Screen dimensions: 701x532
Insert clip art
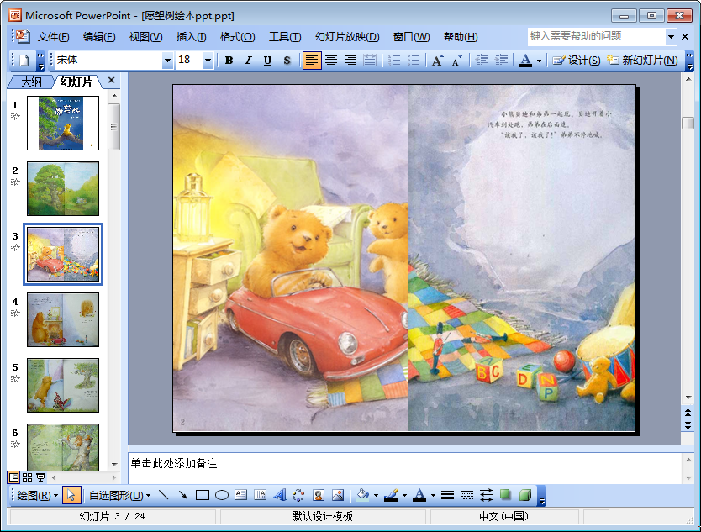319,495
